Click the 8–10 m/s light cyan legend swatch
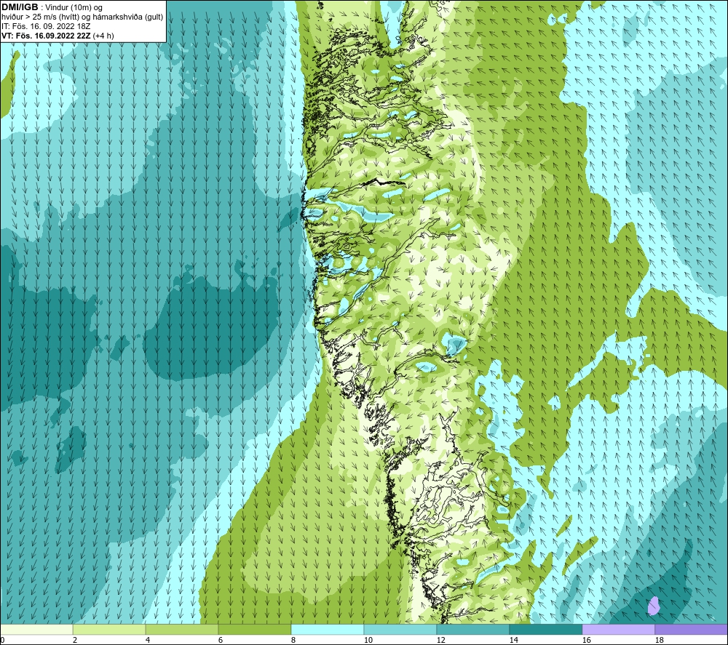This screenshot has width=728, height=645. [x=328, y=630]
